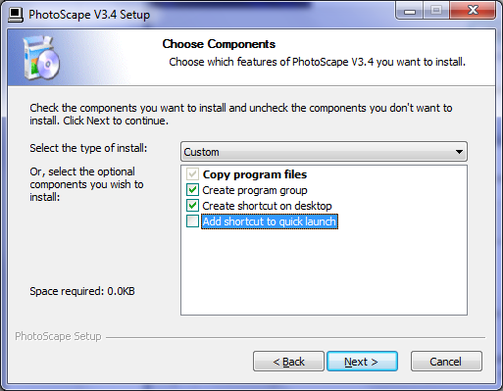Click the installer icon in the title bar
Viewport: 503px width, 391px height.
click(x=16, y=15)
